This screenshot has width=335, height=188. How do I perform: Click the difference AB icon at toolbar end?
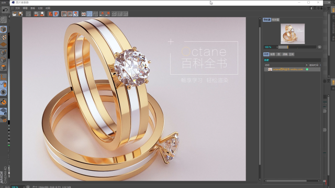[x=126, y=14]
